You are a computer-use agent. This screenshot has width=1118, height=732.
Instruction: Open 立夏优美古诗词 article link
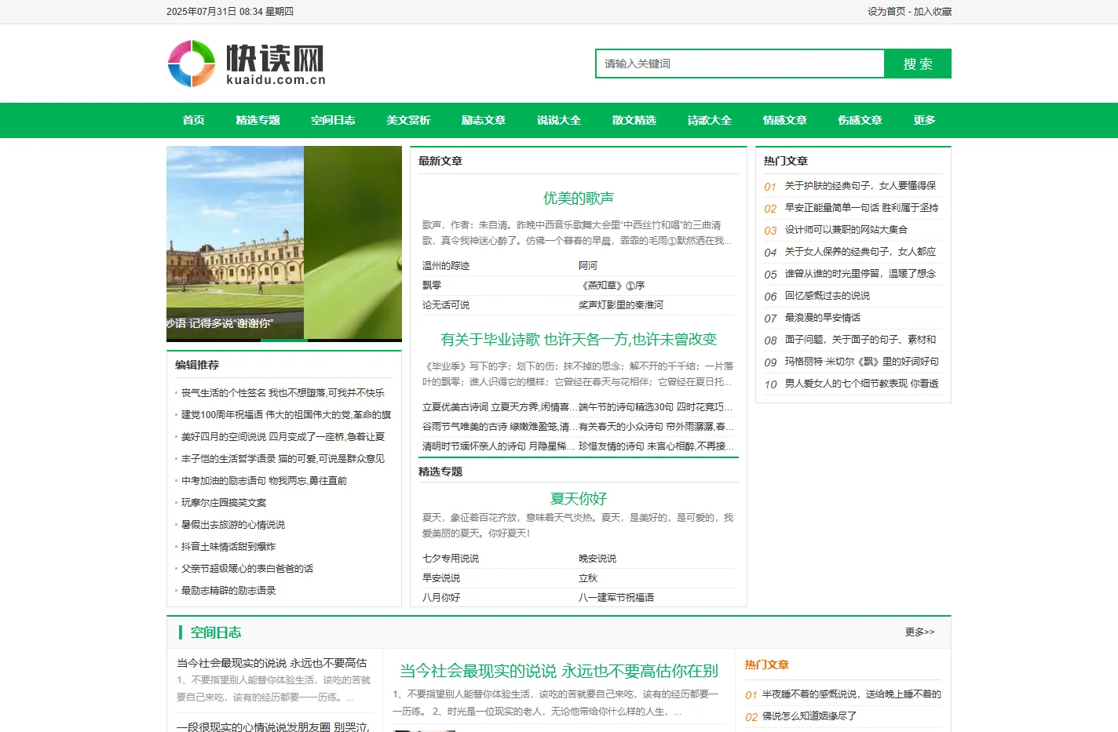499,407
